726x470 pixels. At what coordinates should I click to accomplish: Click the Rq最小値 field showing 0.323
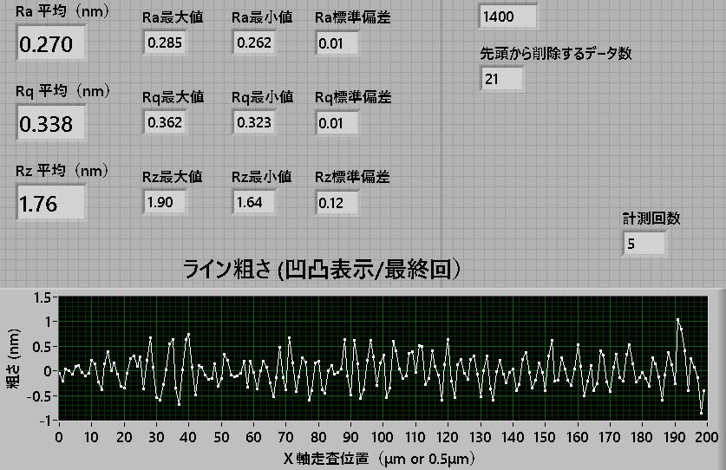pyautogui.click(x=254, y=122)
